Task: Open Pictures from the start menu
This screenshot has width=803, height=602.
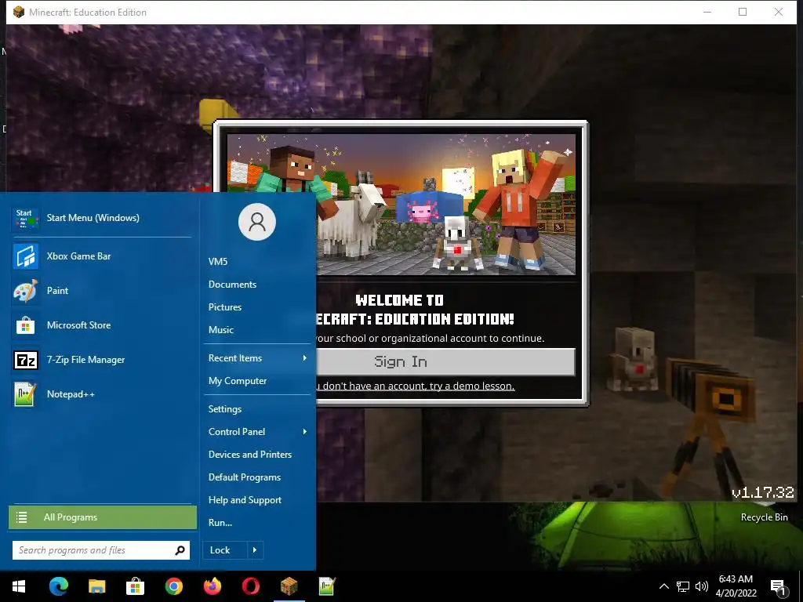Action: click(x=225, y=307)
